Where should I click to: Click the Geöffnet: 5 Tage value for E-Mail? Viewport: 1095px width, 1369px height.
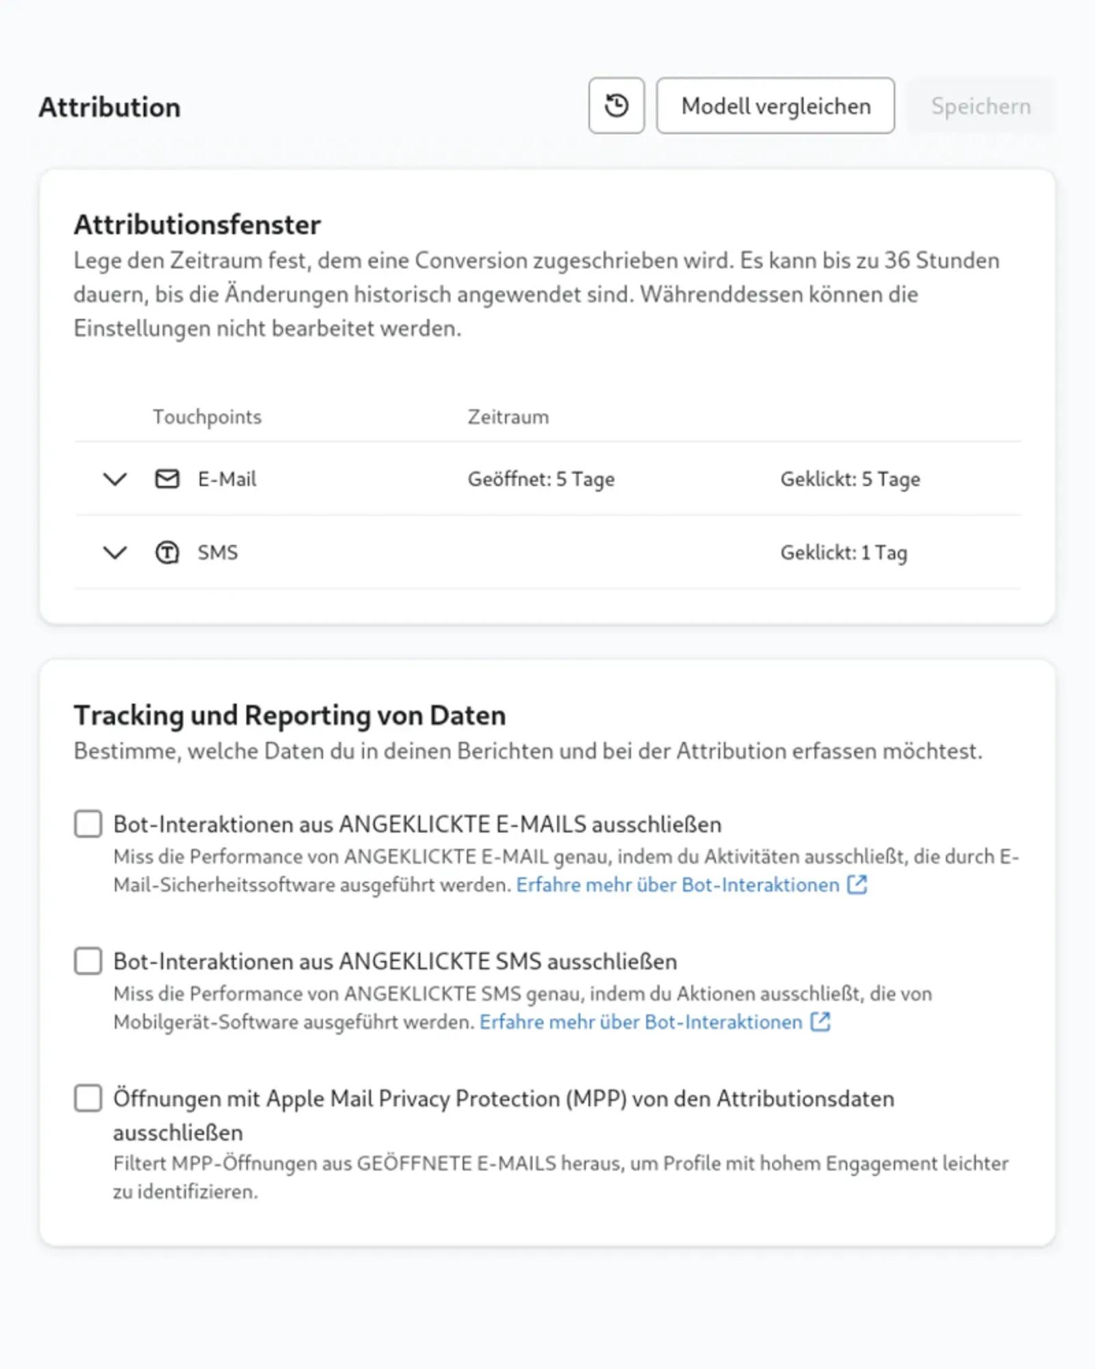(x=541, y=479)
